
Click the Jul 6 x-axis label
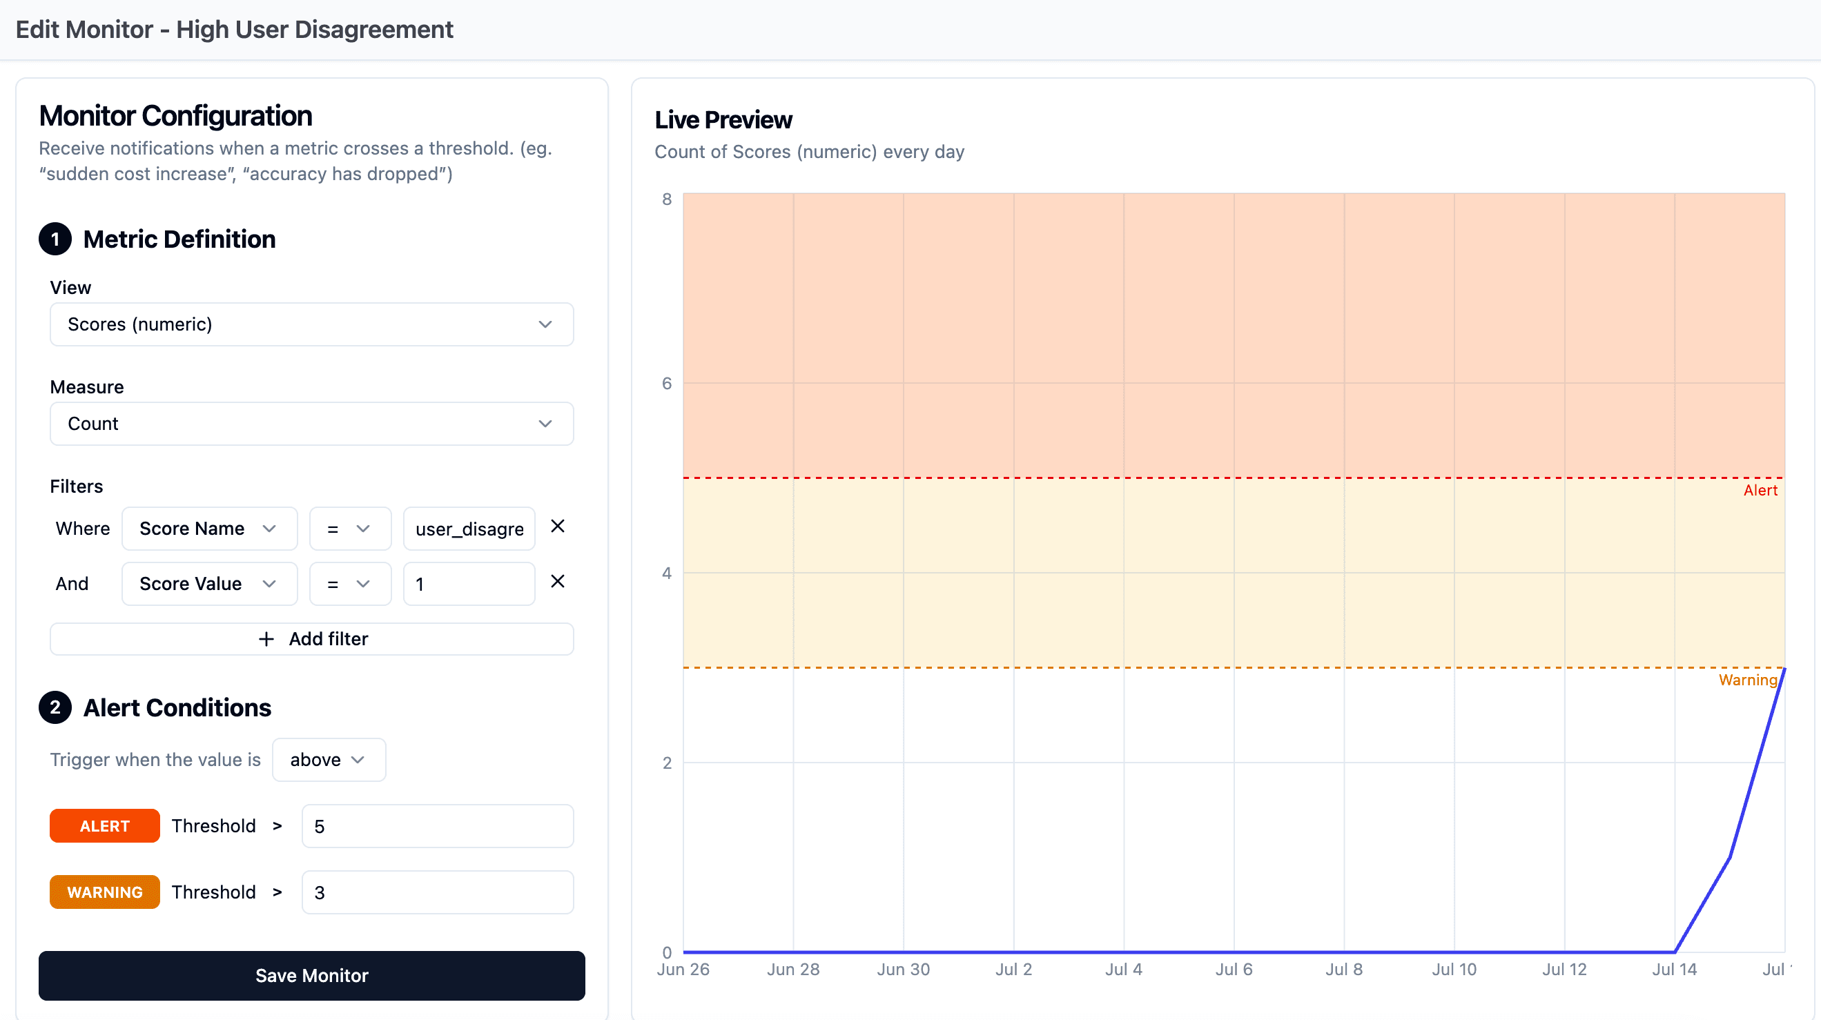[x=1234, y=970]
